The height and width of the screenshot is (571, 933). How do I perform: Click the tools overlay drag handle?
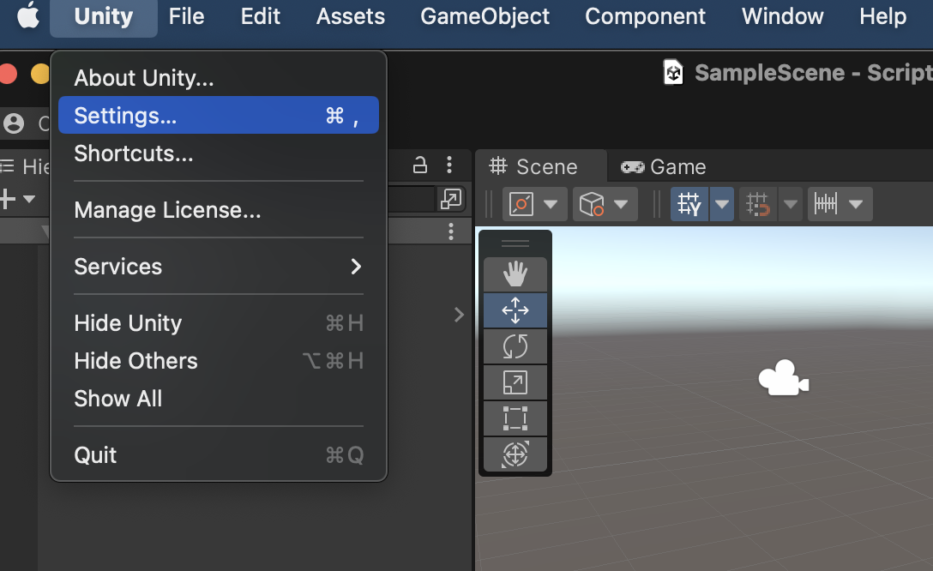pos(515,243)
